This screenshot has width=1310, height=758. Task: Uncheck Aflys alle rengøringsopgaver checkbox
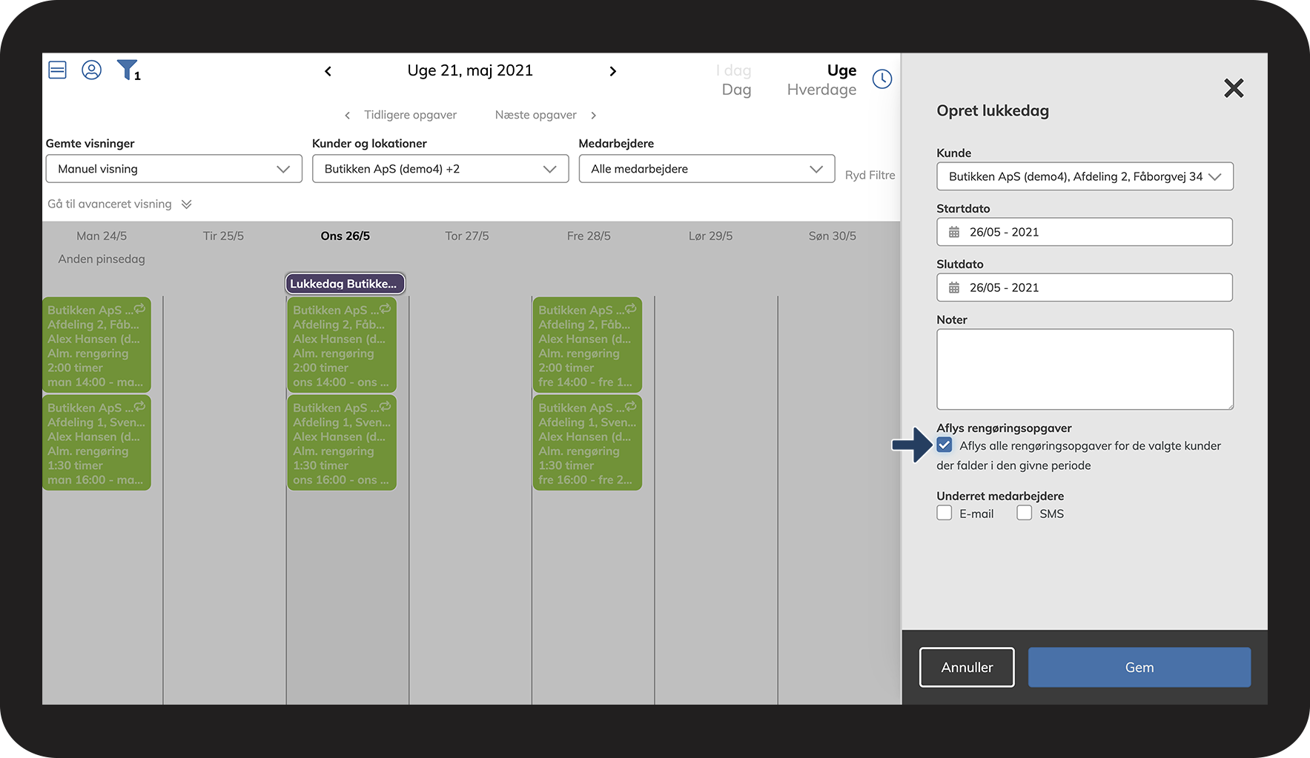point(944,445)
